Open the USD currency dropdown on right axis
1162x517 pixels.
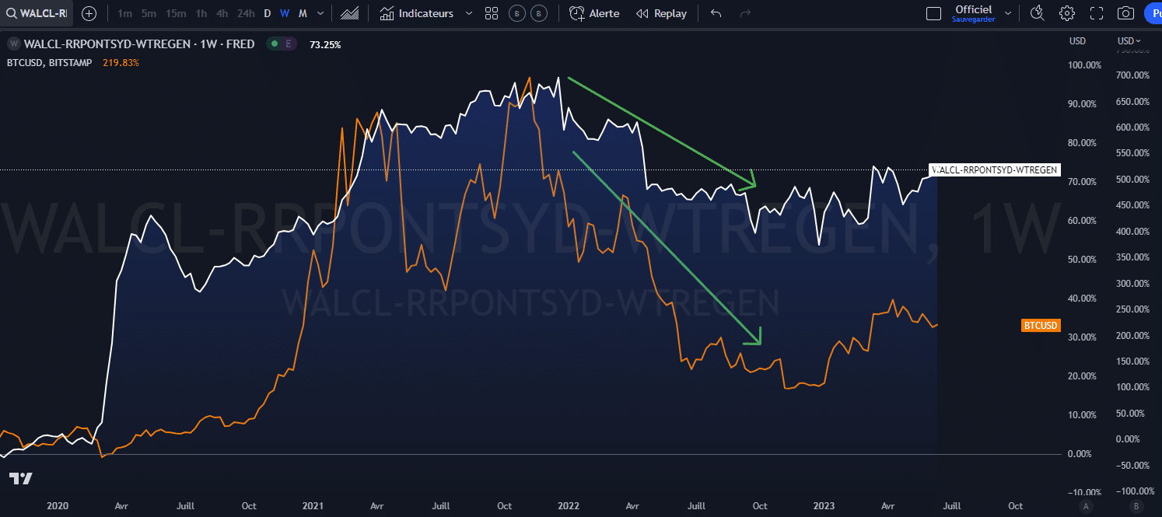pyautogui.click(x=1129, y=40)
